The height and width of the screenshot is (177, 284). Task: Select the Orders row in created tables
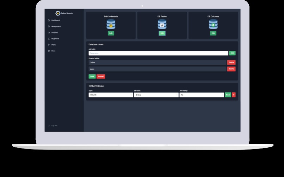pos(158,62)
